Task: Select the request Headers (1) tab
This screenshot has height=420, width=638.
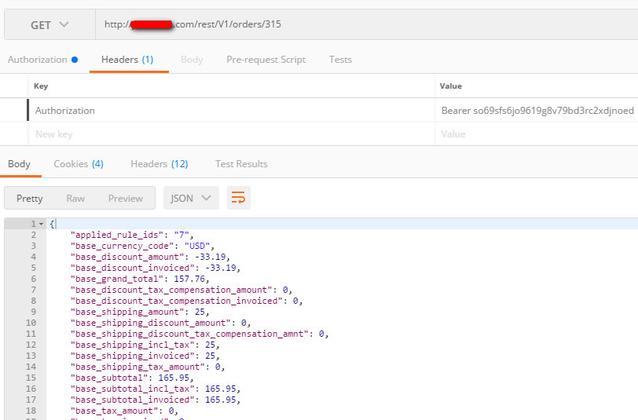Action: [x=127, y=60]
